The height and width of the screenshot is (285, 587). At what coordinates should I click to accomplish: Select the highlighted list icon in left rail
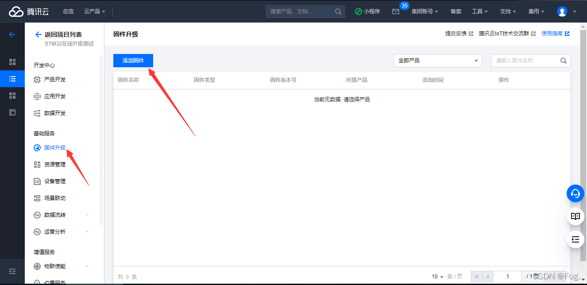click(x=12, y=79)
